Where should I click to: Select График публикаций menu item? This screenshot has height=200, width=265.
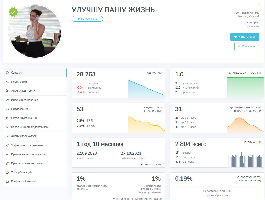pos(35,182)
